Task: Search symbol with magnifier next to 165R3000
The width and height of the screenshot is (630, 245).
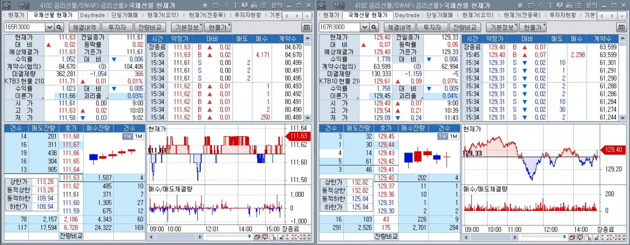Action: (59, 27)
